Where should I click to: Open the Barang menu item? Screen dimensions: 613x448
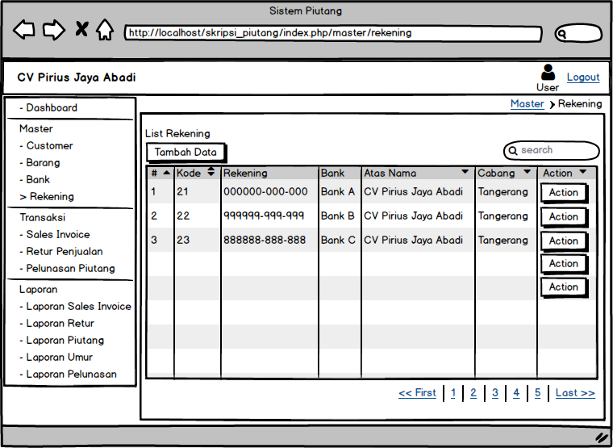[40, 162]
